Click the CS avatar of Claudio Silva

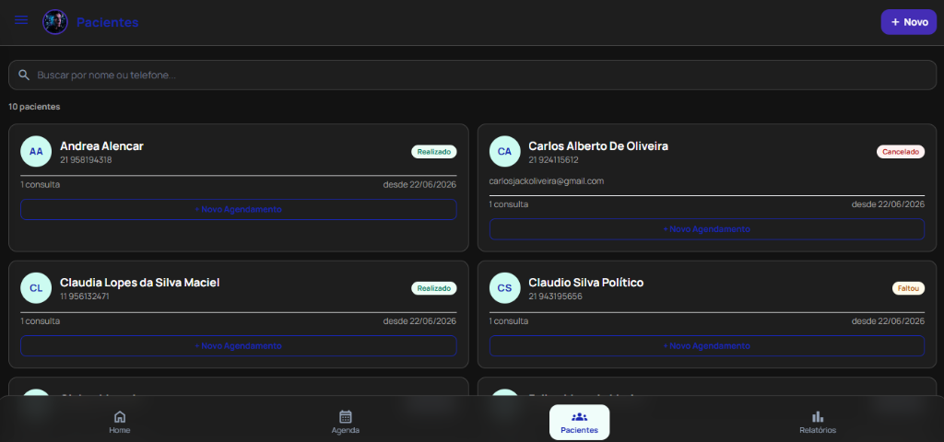point(504,287)
